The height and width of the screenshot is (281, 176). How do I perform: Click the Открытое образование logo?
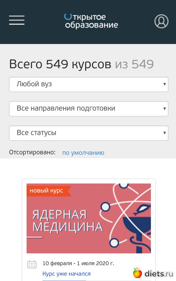click(x=91, y=21)
